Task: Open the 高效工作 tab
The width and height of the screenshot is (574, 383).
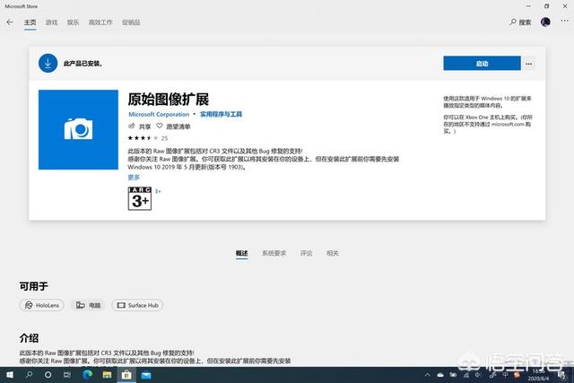Action: (100, 22)
